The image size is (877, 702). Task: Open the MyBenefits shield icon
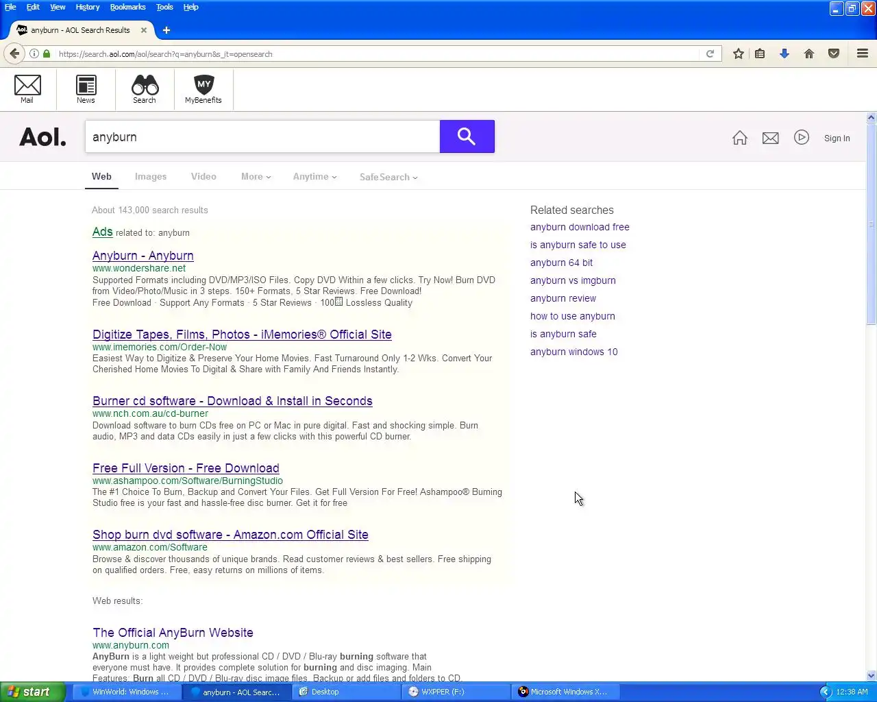203,89
